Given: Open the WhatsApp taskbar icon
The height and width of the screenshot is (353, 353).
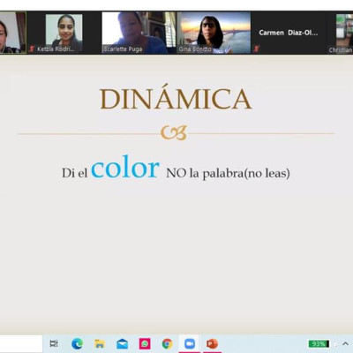Looking at the screenshot, I should coord(145,343).
